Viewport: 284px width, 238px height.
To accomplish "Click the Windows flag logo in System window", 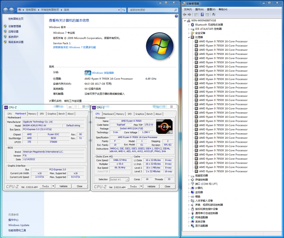I will pyautogui.click(x=160, y=46).
